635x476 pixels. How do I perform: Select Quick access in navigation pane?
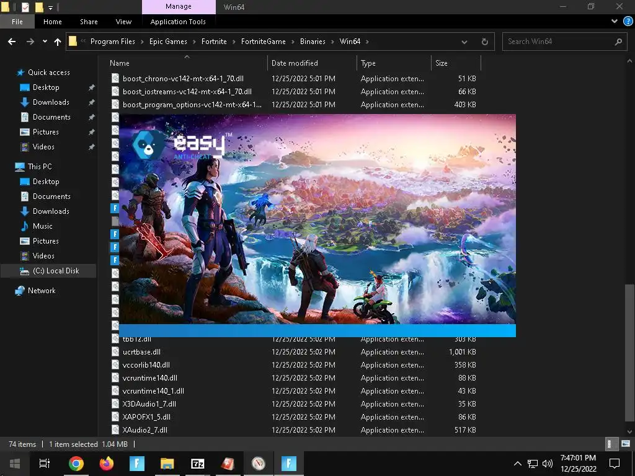click(x=48, y=73)
